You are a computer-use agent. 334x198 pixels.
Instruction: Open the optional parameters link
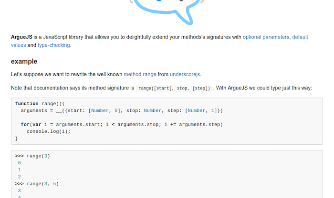click(266, 37)
